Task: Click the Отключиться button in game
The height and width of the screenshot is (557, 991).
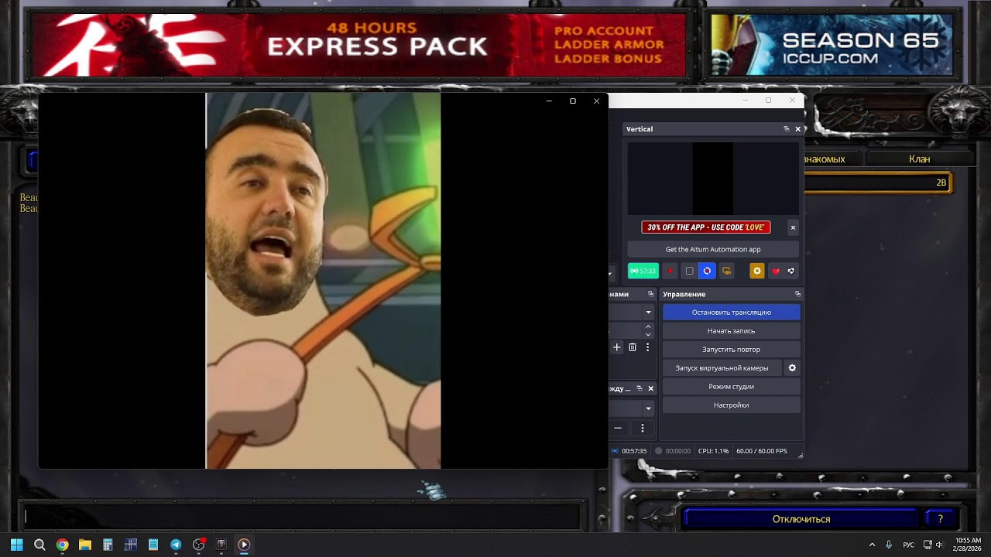Action: (x=801, y=519)
